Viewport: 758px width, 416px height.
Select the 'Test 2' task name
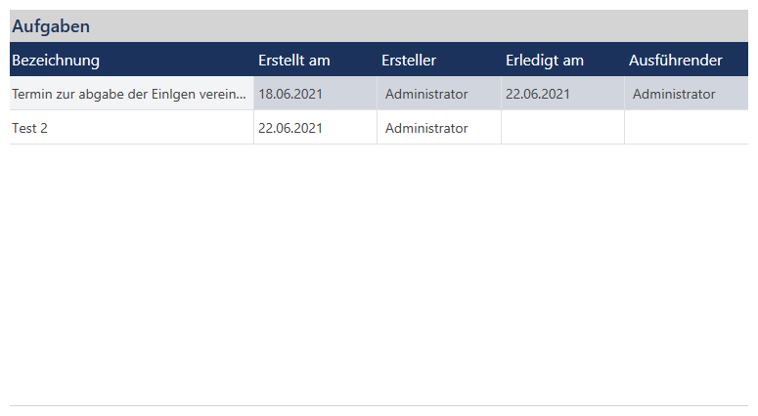point(30,128)
